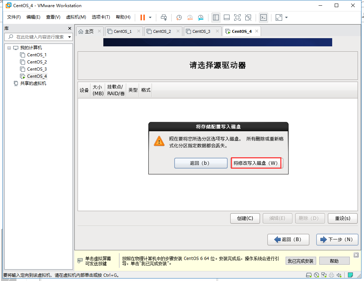Select CentOS_1 in the library tree
This screenshot has height=281, width=364.
(37, 55)
